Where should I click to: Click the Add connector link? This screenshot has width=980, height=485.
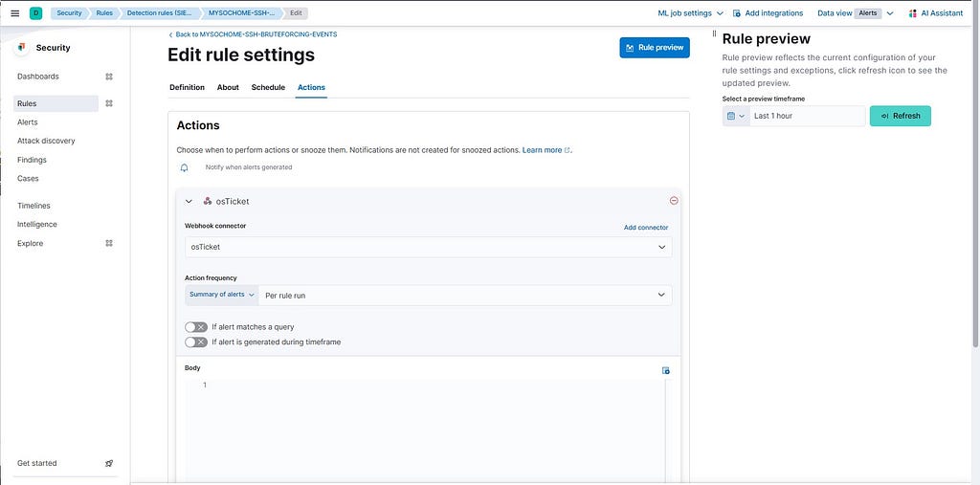tap(646, 228)
